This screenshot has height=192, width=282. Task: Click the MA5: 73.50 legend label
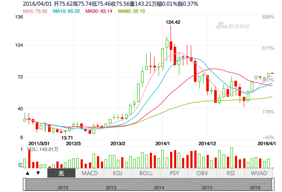[x=35, y=11]
